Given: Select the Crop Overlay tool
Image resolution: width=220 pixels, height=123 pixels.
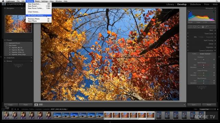Looking at the screenshot, I should pos(190,27).
